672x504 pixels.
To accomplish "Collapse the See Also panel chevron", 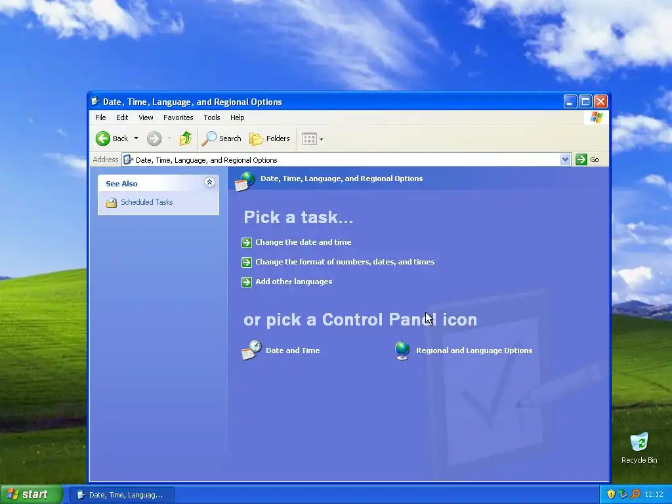I will point(209,182).
